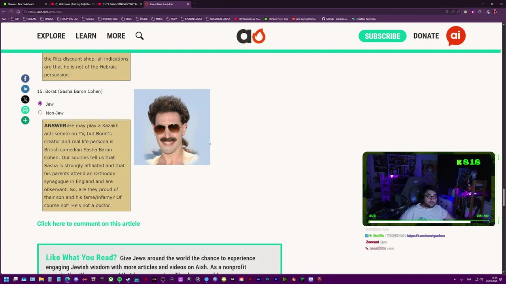Open Discord from the taskbar

[x=76, y=279]
